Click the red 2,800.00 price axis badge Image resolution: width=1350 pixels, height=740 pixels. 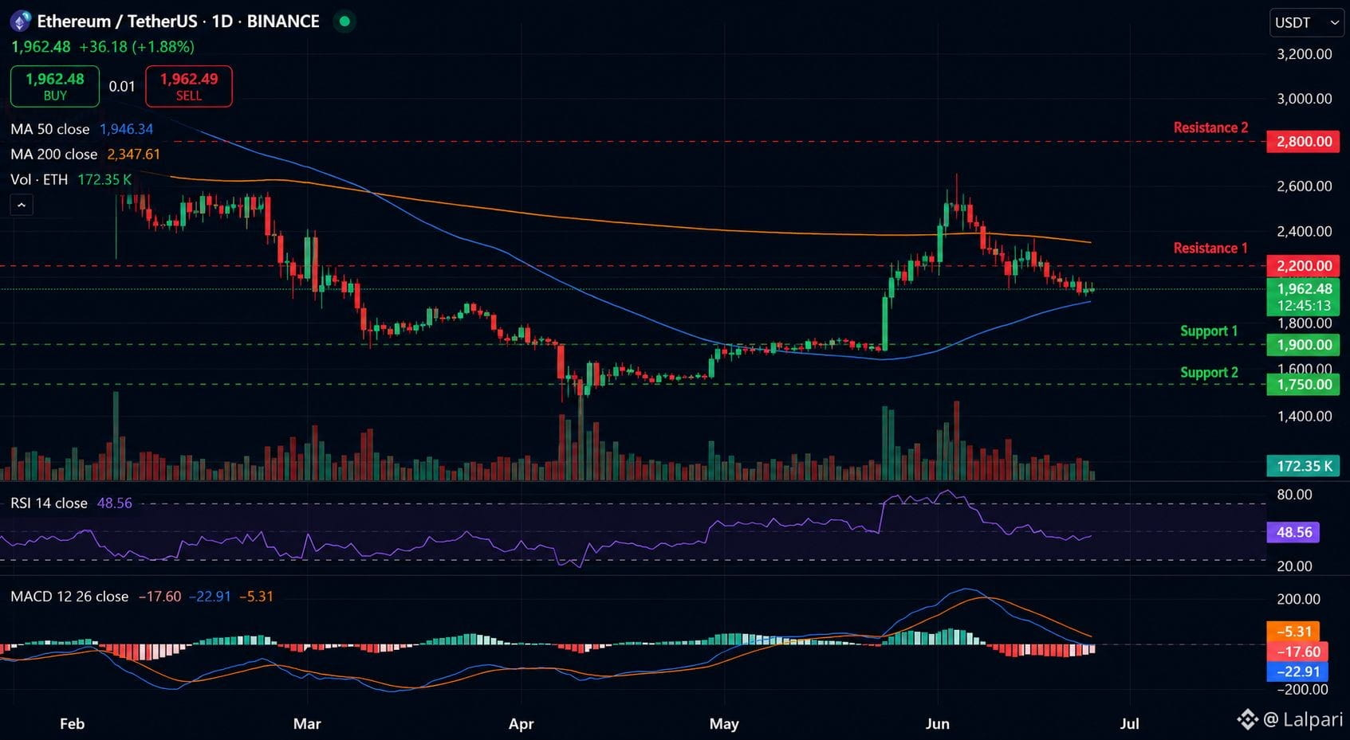point(1303,142)
